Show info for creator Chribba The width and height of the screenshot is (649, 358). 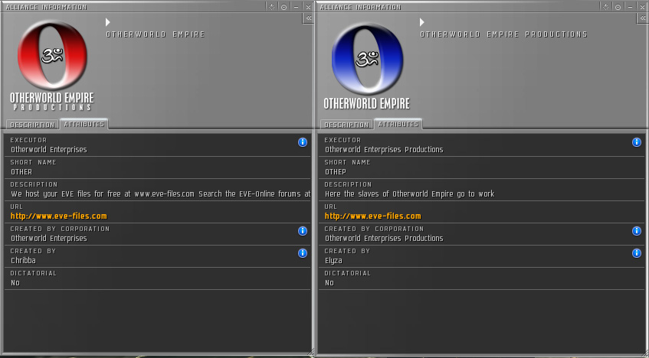pos(303,253)
